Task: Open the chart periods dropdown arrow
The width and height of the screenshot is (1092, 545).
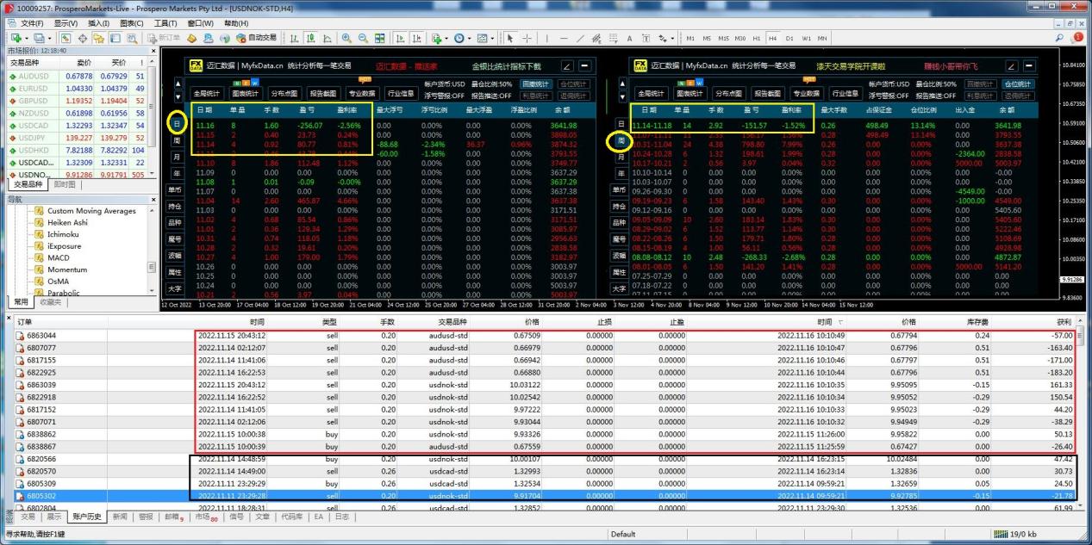Action: [x=468, y=38]
